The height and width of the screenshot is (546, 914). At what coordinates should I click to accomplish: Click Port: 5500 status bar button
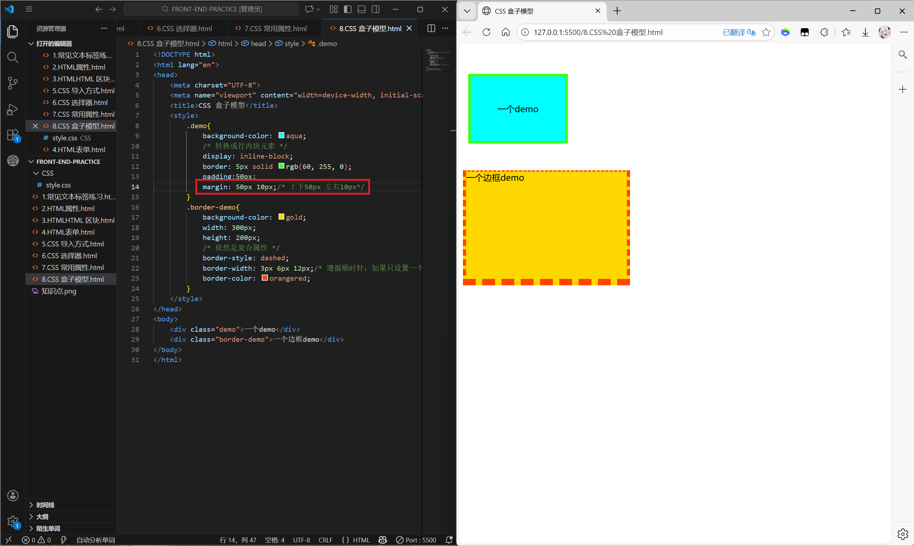(416, 540)
